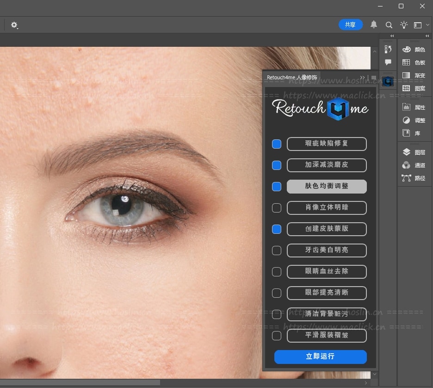Click the search magnifier icon
Viewport: 433px width, 388px height.
tap(389, 25)
